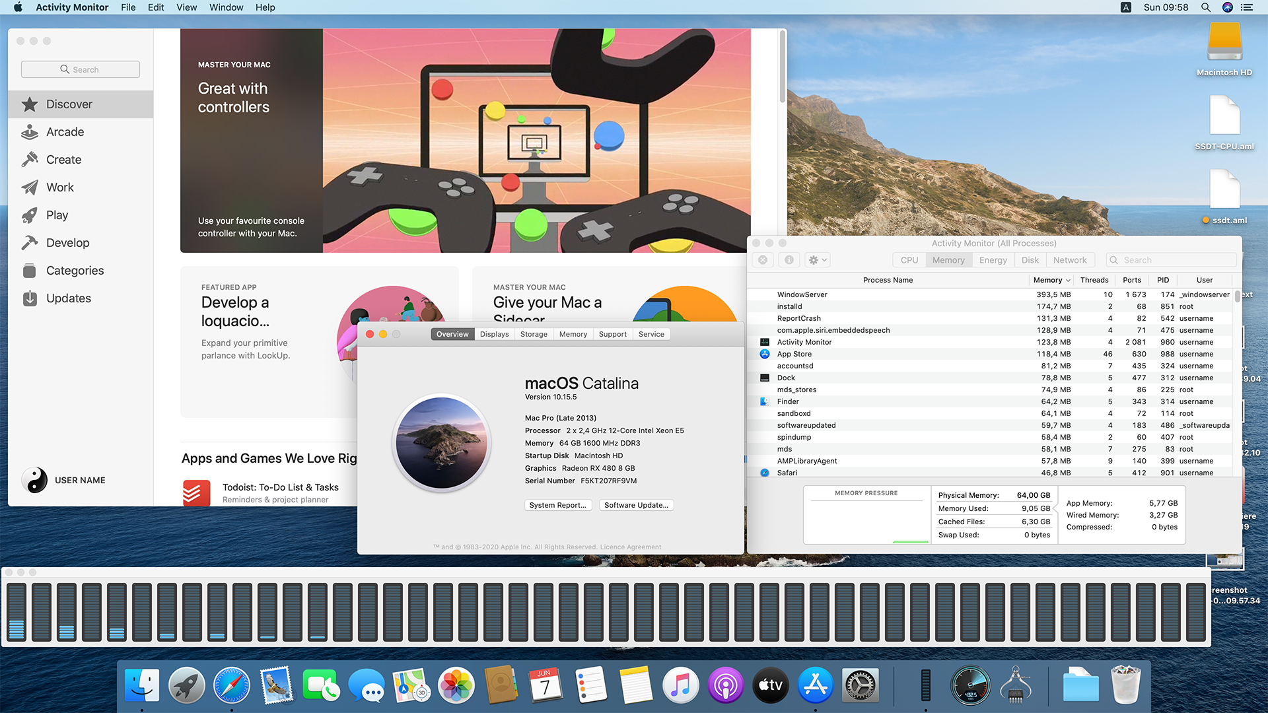
Task: Click the App Store search field
Action: coord(81,69)
